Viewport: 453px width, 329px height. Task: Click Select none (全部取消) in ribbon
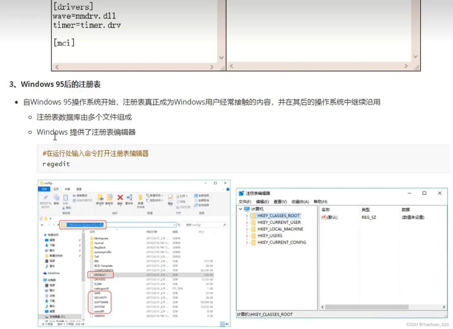pos(201,200)
